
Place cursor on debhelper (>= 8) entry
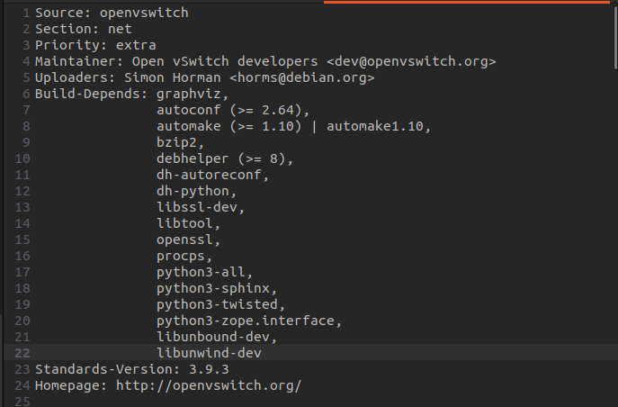(x=225, y=158)
